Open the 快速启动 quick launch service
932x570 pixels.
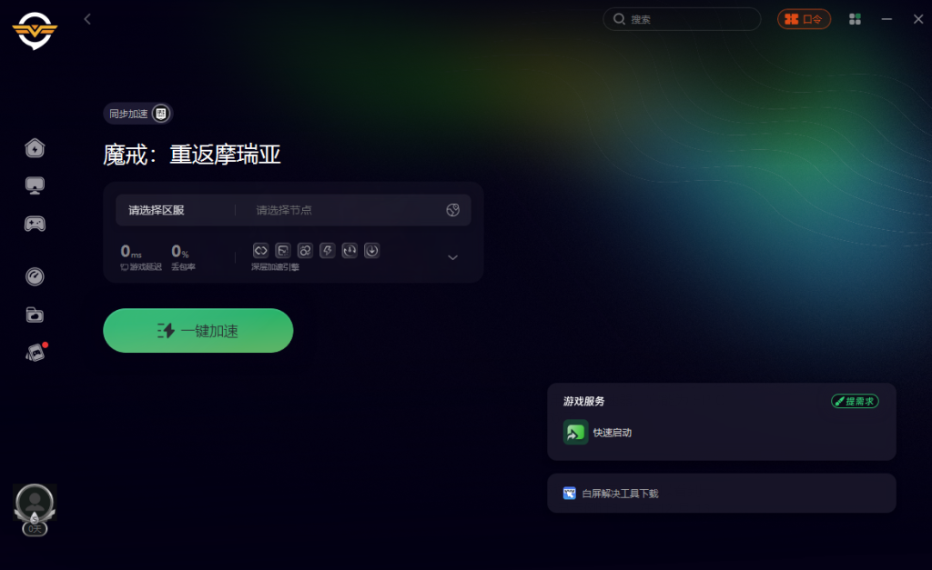597,432
